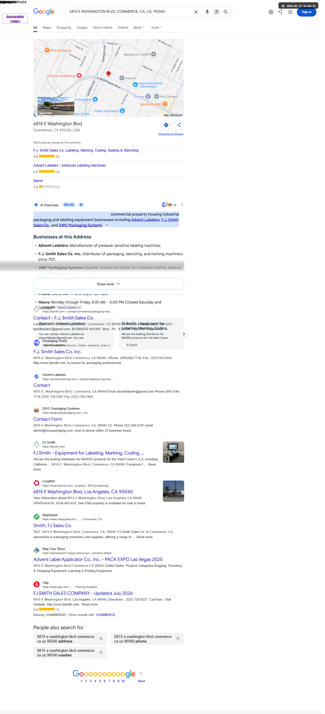Open 'Smith, FJ Sales Co.' MapQuest result
Screen dimensions: 325x714
pos(53,525)
